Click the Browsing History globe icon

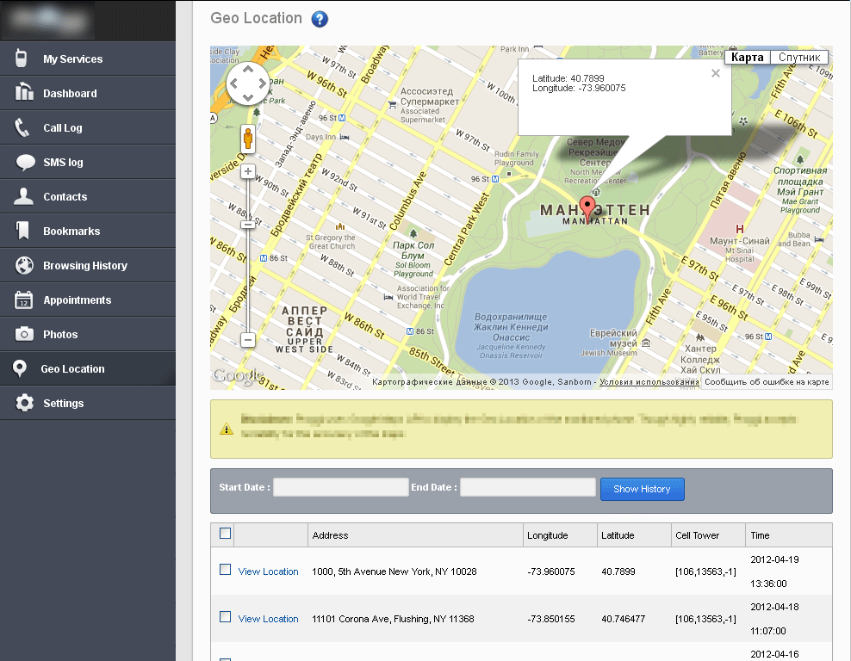tap(24, 265)
